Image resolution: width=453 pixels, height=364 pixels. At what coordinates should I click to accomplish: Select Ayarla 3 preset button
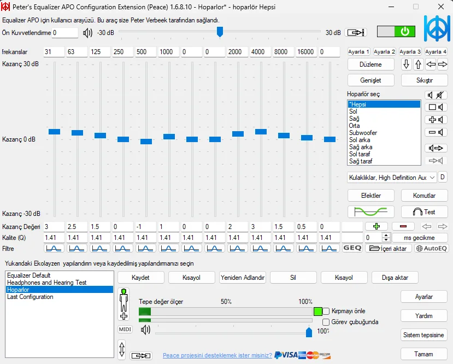[410, 52]
